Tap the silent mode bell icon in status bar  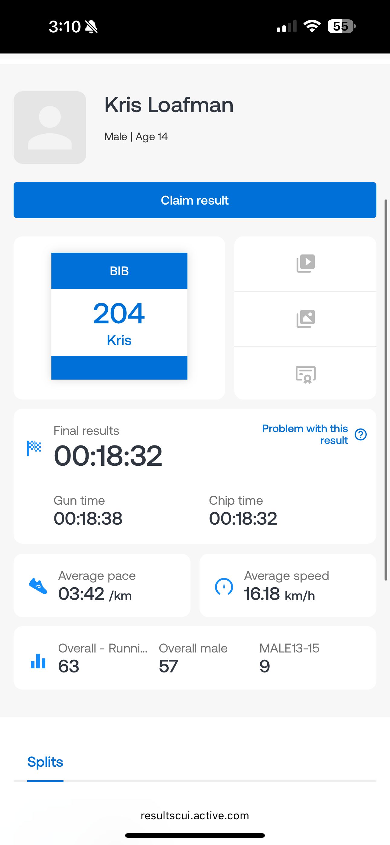click(91, 27)
